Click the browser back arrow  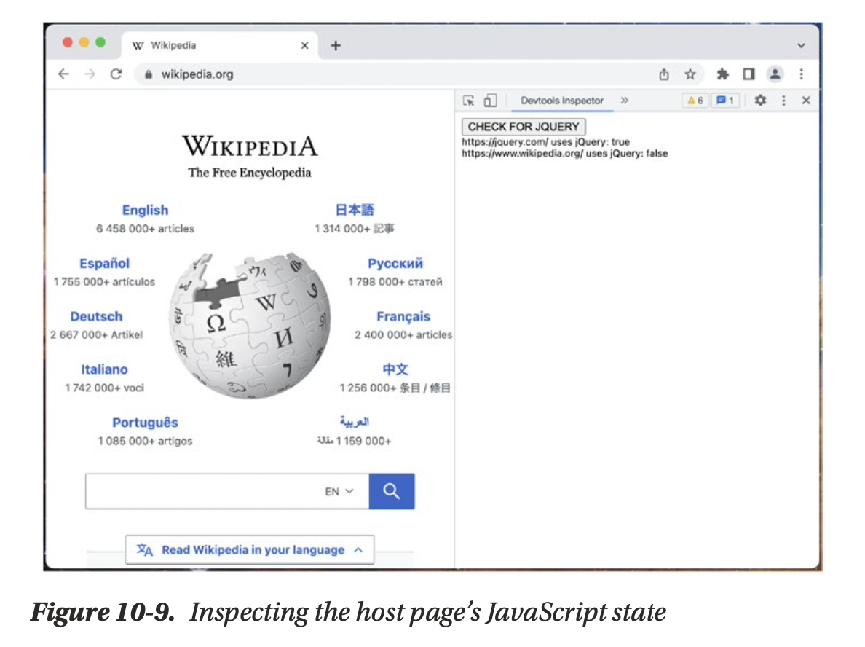64,74
